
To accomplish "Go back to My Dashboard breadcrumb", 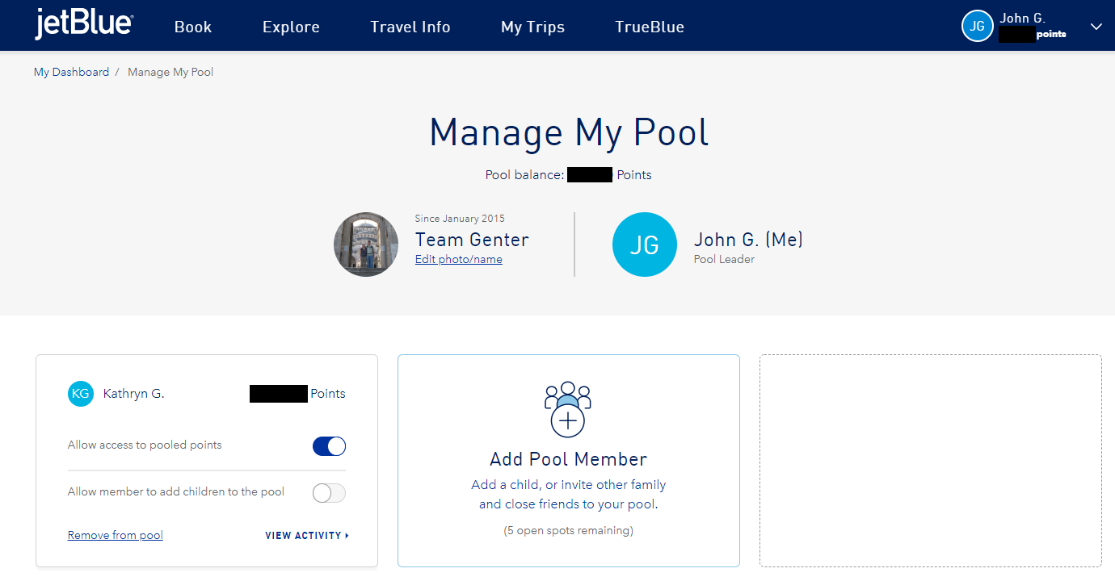I will click(71, 72).
